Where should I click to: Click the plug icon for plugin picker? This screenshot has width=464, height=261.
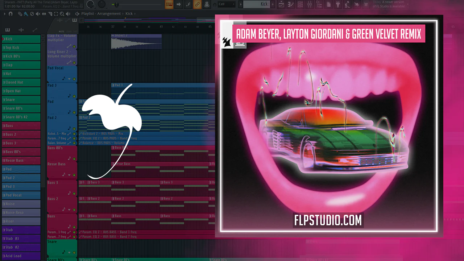point(338,4)
